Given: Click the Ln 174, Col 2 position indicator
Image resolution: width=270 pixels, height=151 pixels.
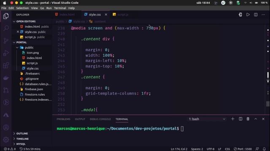Looking at the screenshot, I should (x=179, y=149).
